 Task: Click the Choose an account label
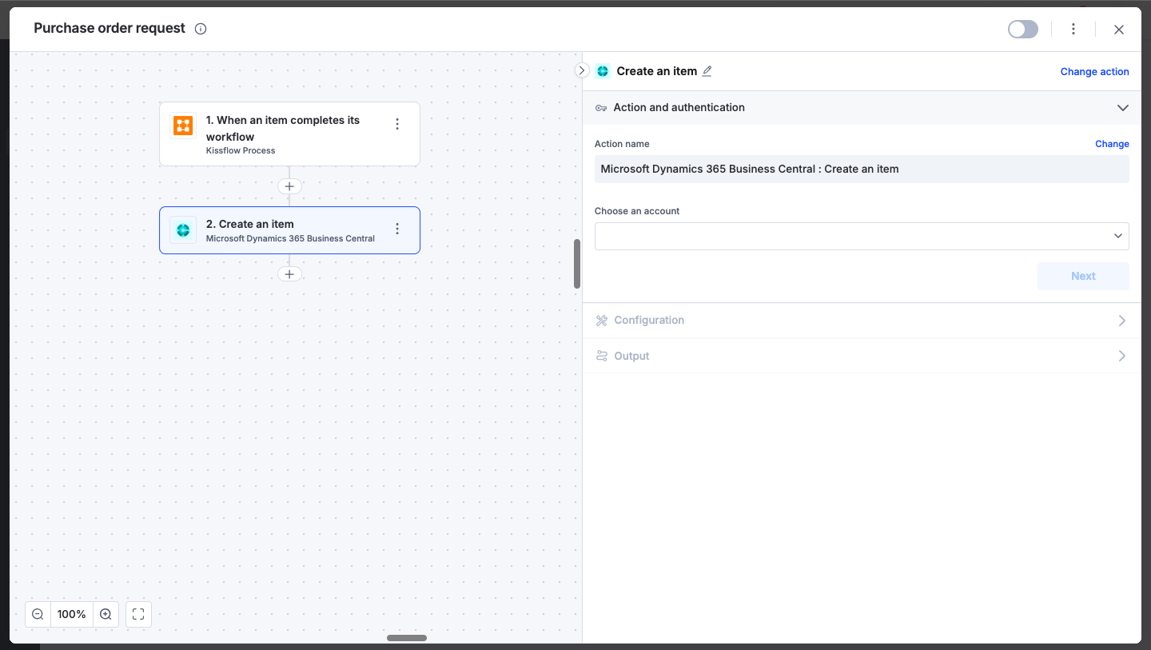(637, 211)
